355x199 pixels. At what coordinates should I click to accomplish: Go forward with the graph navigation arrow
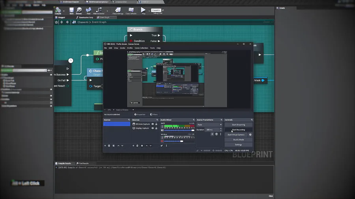pos(67,22)
